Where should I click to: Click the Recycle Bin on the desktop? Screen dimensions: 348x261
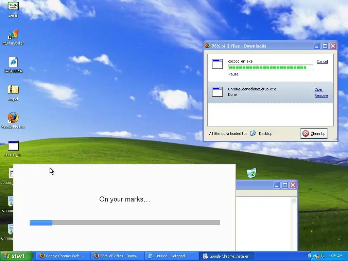pos(251,173)
